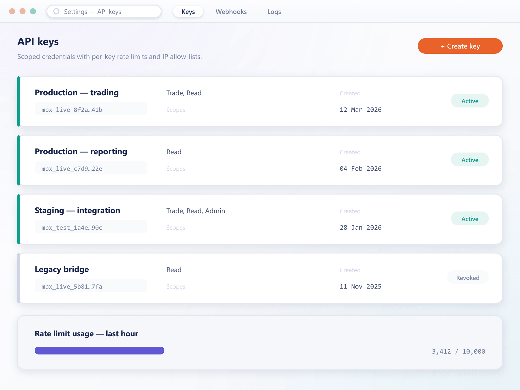Focus the Settings — API keys field
This screenshot has height=390, width=520.
pyautogui.click(x=104, y=12)
